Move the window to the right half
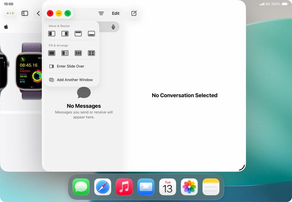This screenshot has height=202, width=292. point(65,33)
